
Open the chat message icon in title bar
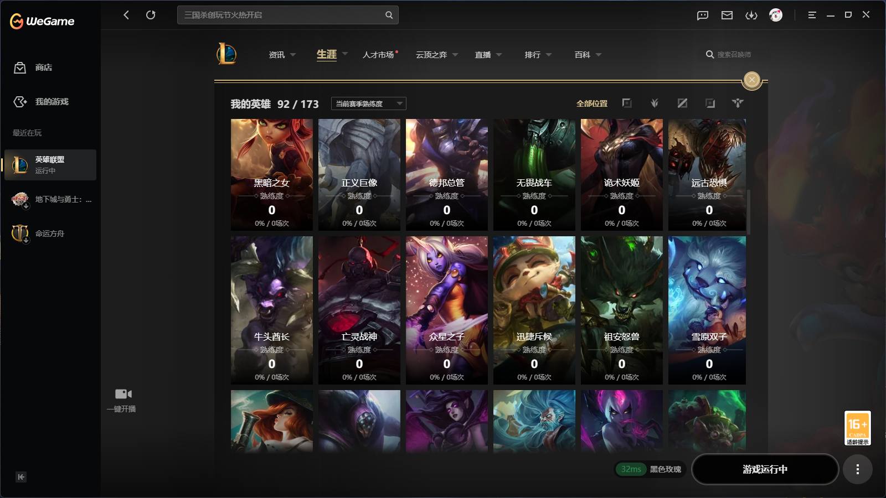coord(703,15)
